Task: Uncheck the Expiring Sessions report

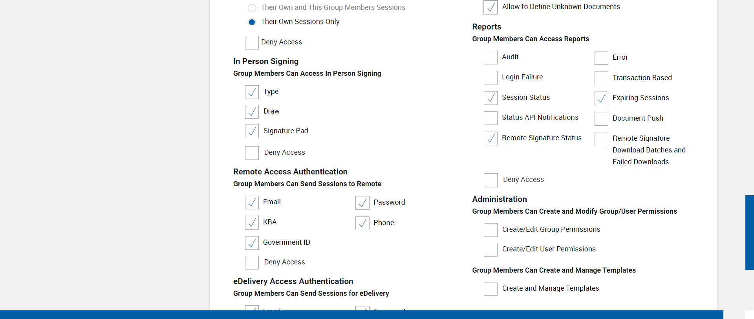Action: (x=601, y=98)
